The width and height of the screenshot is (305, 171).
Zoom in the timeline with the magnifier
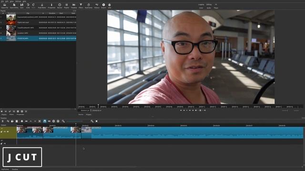coord(92,121)
